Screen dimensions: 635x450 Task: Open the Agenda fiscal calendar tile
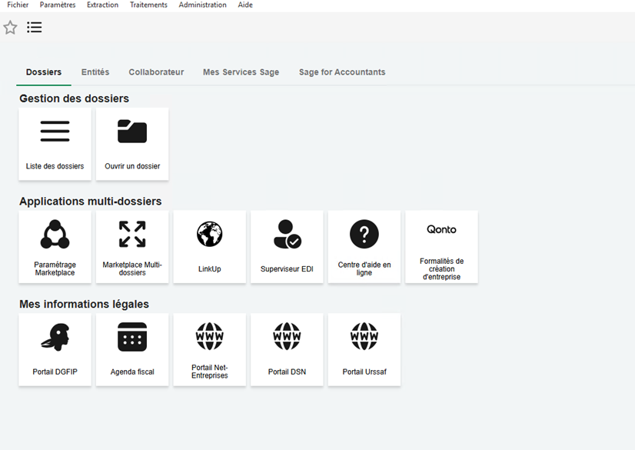pos(132,349)
